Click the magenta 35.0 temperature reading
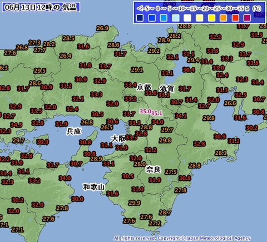Image resolution: width=267 pixels, height=242 pixels. 145,112
